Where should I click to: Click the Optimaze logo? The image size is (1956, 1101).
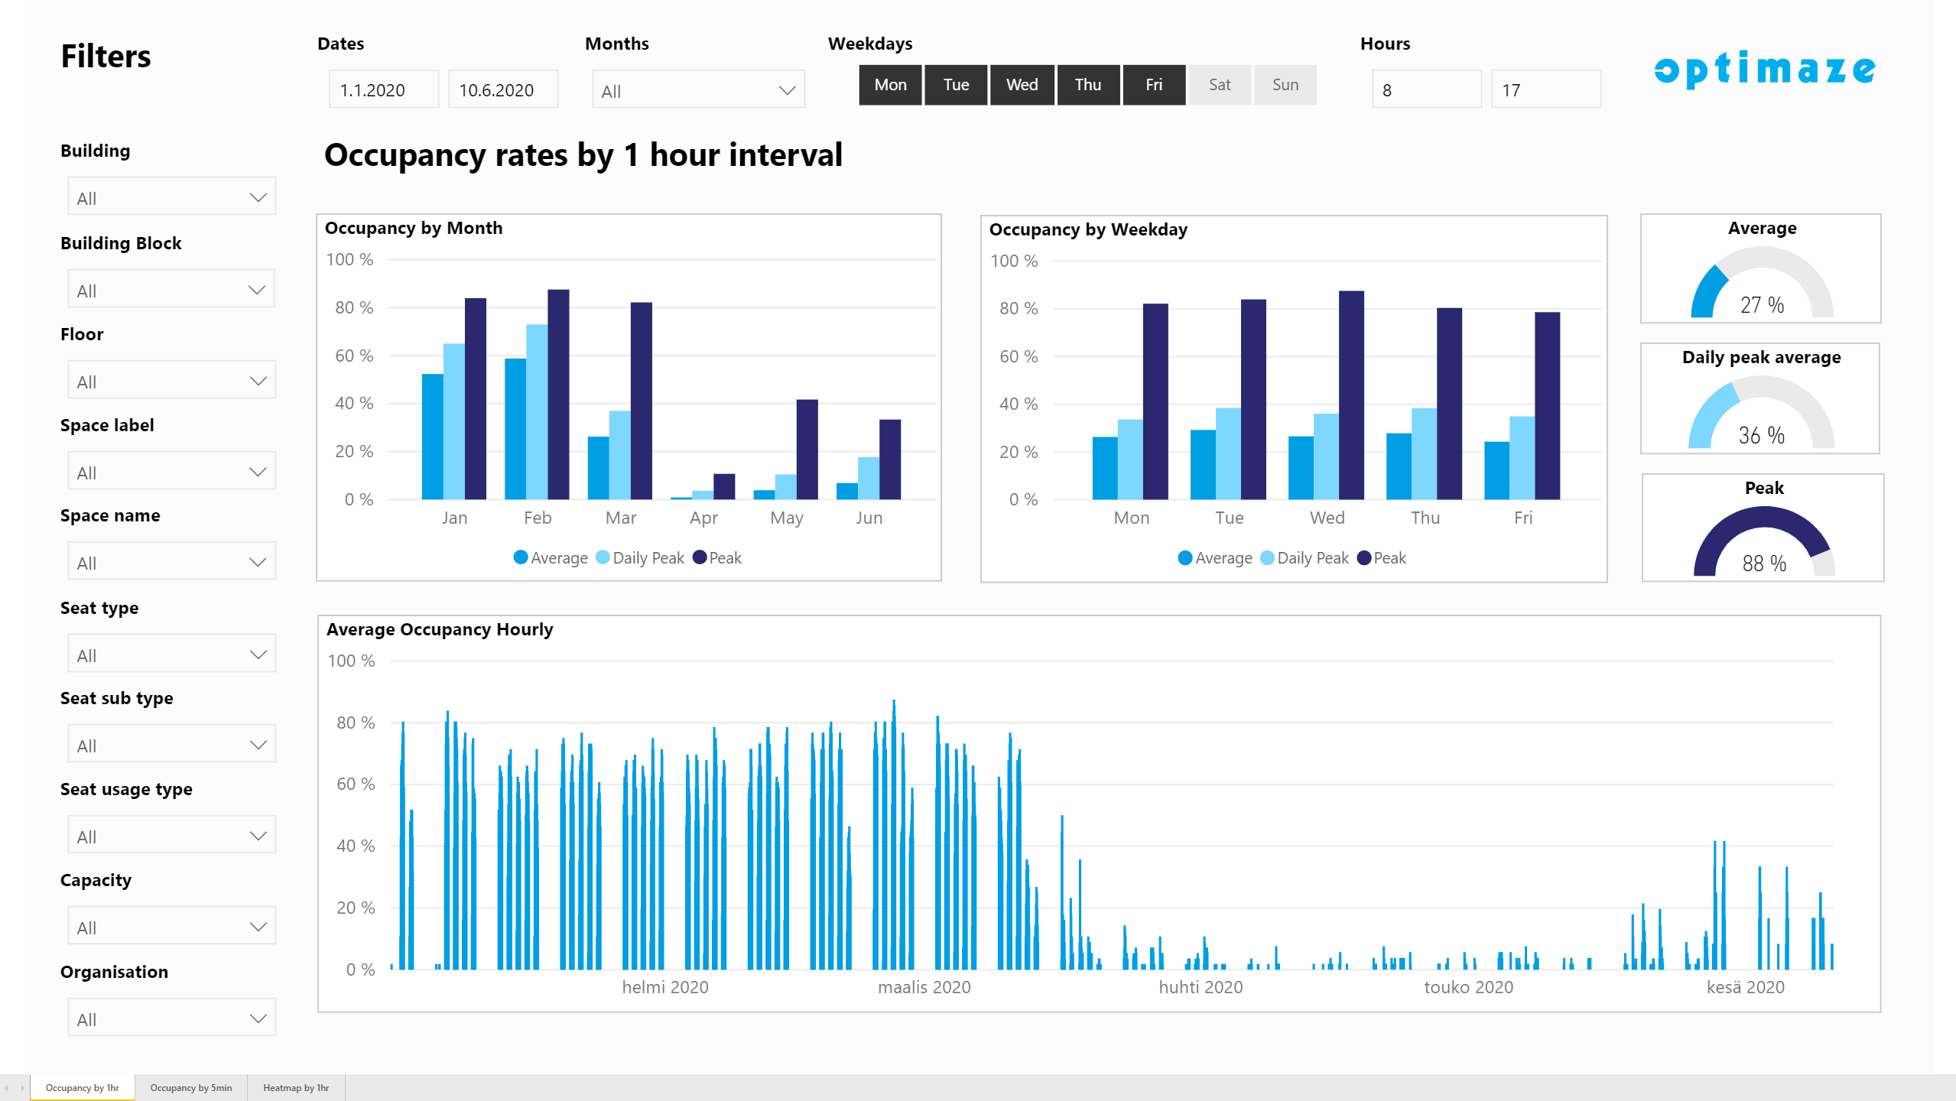click(1763, 70)
